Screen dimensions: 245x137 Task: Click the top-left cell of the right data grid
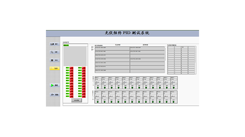171,47
